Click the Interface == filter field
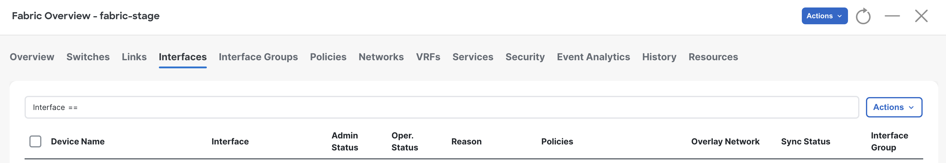Viewport: 946px width, 163px height. (442, 107)
